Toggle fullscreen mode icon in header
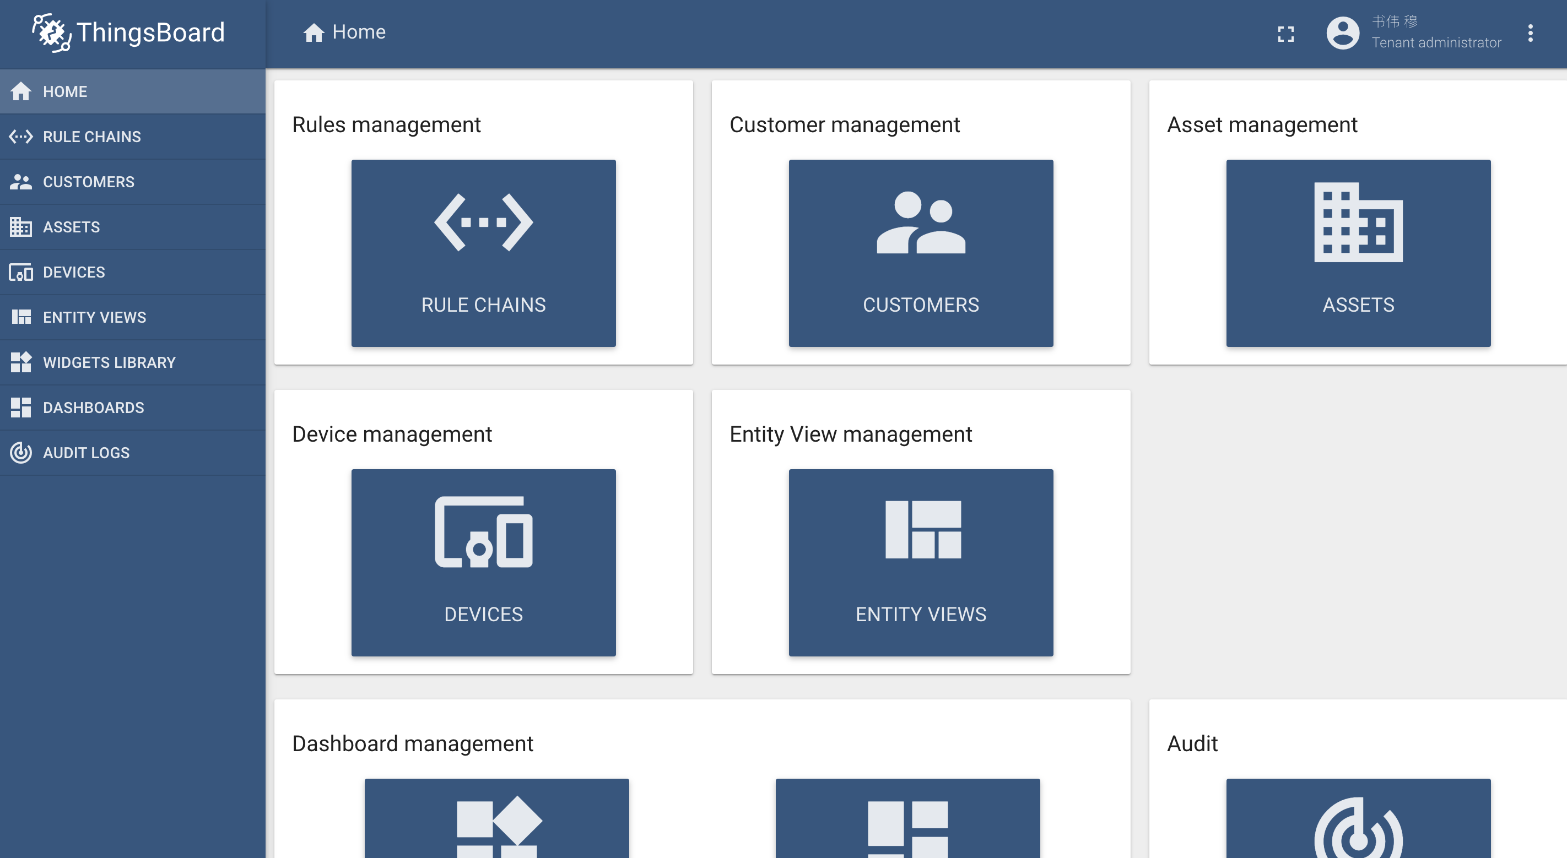This screenshot has height=858, width=1567. [1285, 34]
